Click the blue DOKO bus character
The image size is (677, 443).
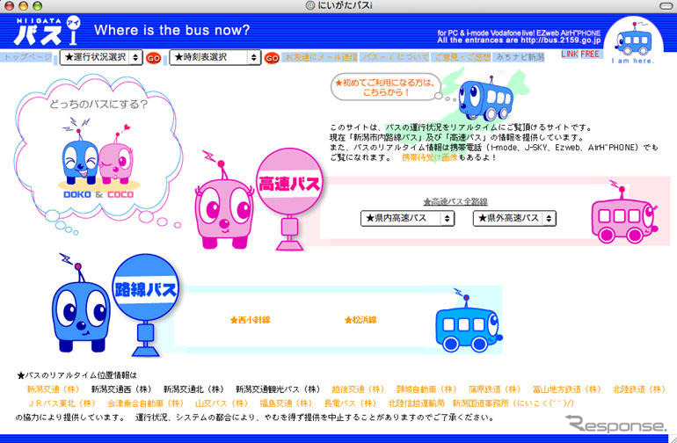(x=81, y=303)
